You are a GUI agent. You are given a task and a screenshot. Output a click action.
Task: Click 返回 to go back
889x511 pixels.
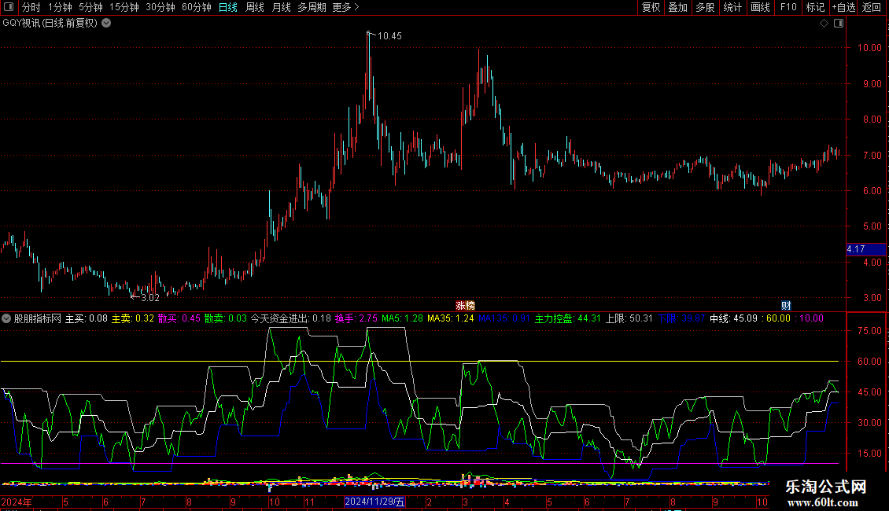[x=872, y=7]
